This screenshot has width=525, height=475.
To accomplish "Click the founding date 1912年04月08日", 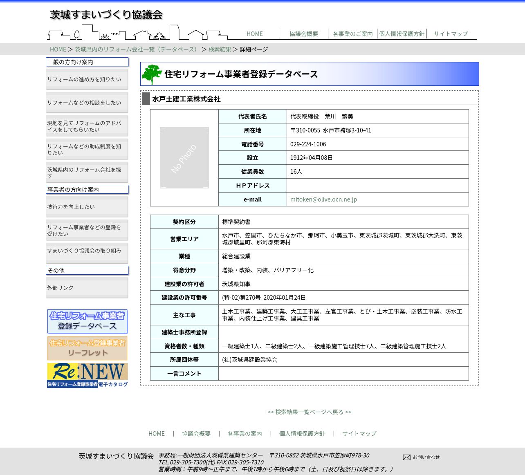I will 312,158.
